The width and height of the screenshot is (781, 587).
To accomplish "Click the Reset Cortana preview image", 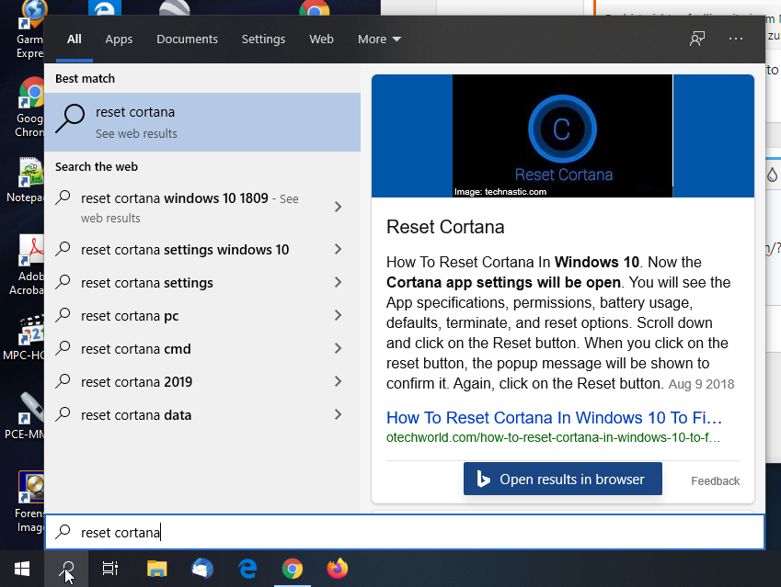I will click(562, 136).
